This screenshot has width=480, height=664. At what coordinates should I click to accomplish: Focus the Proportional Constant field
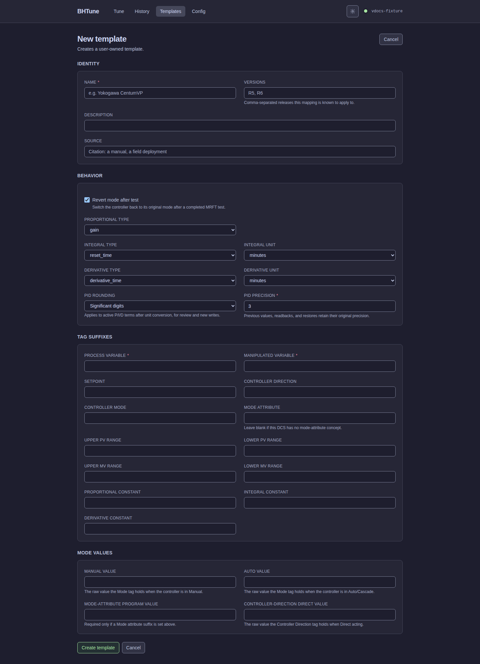point(160,503)
